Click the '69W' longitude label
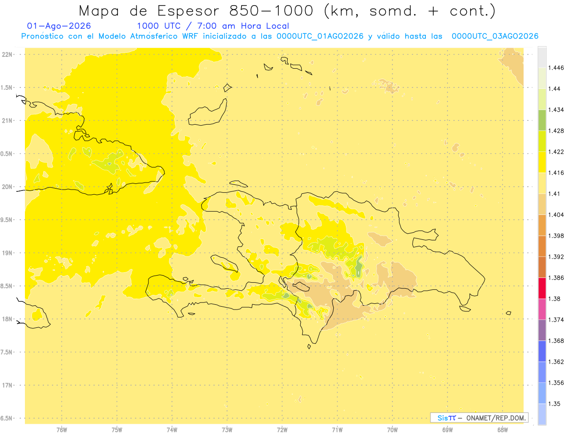The image size is (564, 436). tap(447, 430)
